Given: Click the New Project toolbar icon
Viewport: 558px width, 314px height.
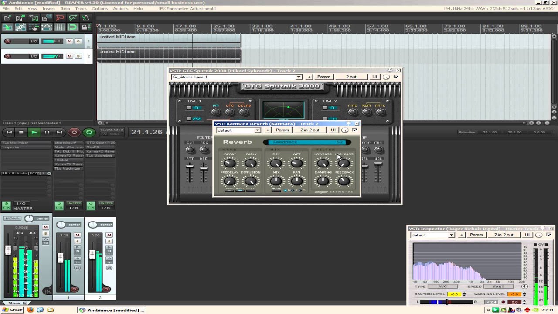Looking at the screenshot, I should 7,18.
